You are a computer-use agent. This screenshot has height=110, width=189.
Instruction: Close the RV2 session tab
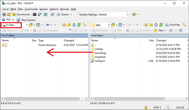click(x=13, y=20)
